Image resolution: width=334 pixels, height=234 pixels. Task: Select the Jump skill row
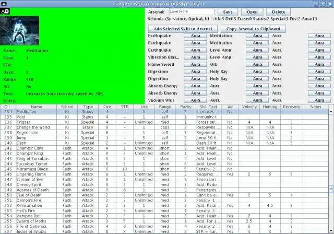164,138
